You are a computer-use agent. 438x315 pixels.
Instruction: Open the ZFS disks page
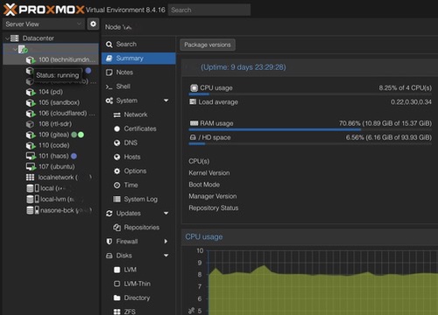pos(138,311)
